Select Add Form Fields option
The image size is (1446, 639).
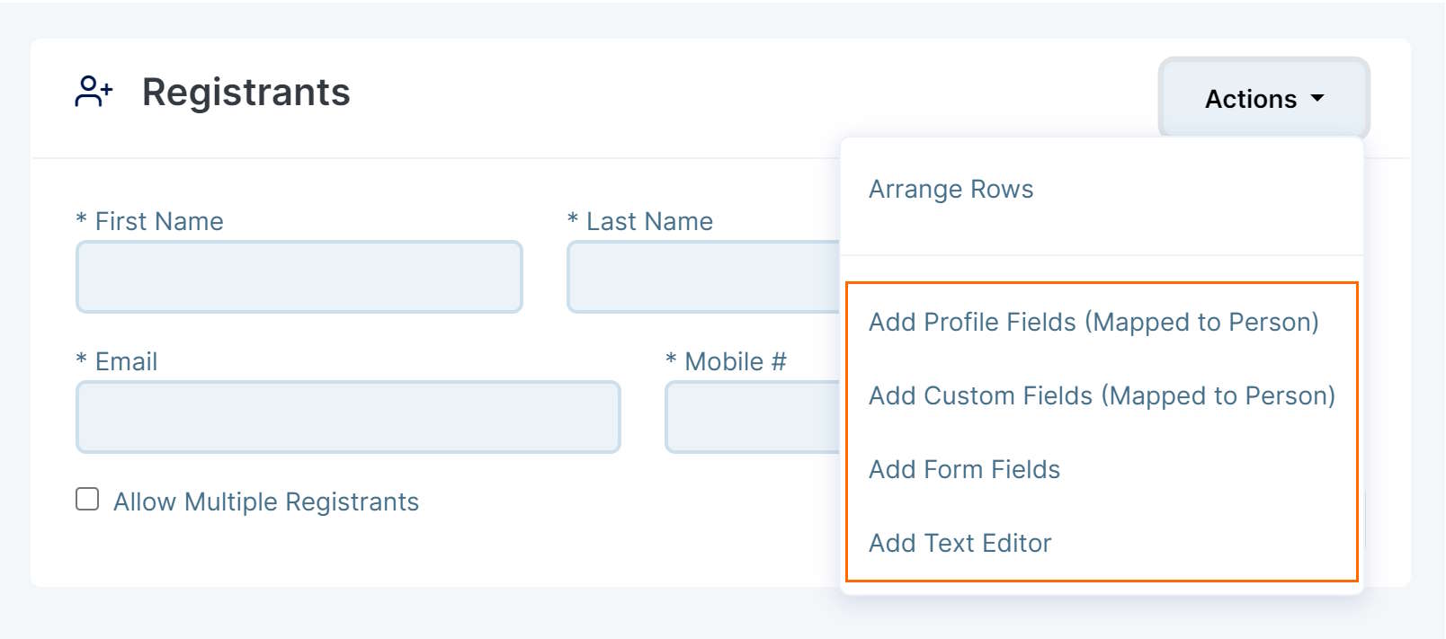[964, 470]
